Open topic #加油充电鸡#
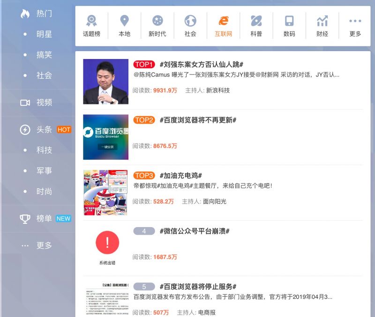Screen dimensions: 375x317 [x=181, y=176]
